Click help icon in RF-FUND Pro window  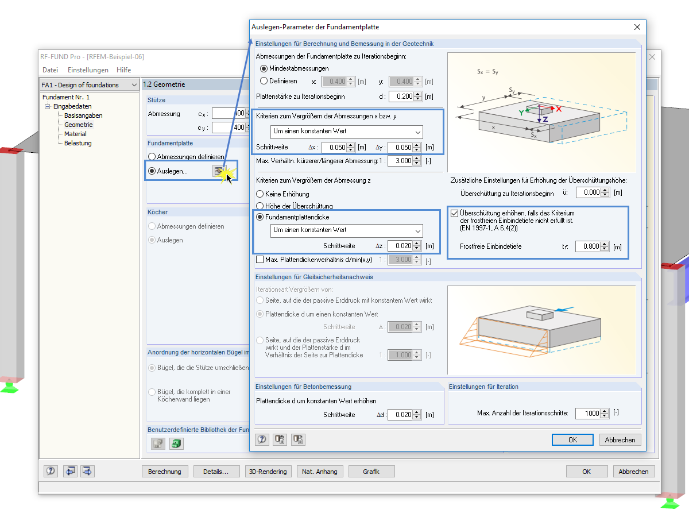[x=51, y=471]
